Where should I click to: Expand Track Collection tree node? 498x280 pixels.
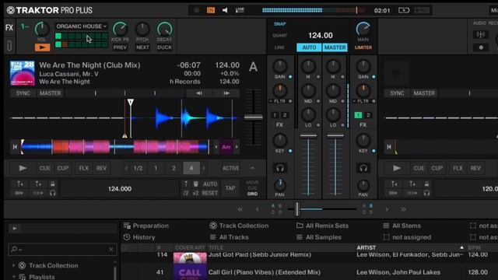coord(14,265)
